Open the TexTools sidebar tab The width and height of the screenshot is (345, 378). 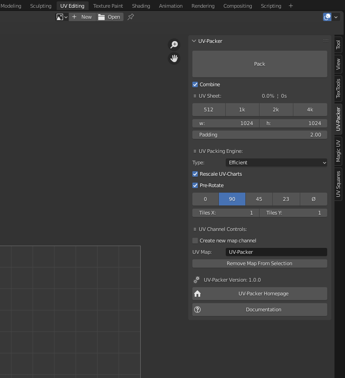tap(338, 88)
